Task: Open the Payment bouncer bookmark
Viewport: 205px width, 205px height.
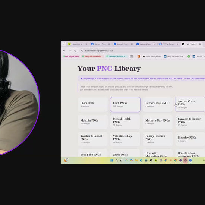Action: [116, 56]
